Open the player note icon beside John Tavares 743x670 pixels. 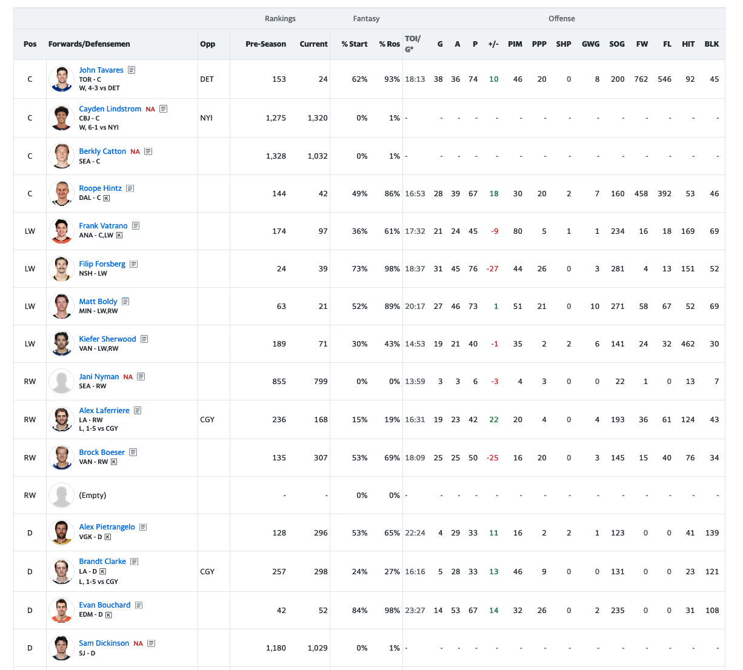pos(132,70)
